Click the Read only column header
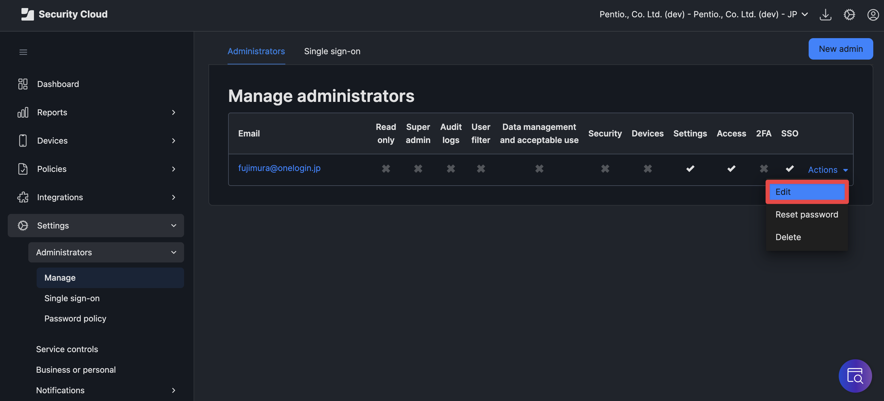884x401 pixels. click(386, 133)
